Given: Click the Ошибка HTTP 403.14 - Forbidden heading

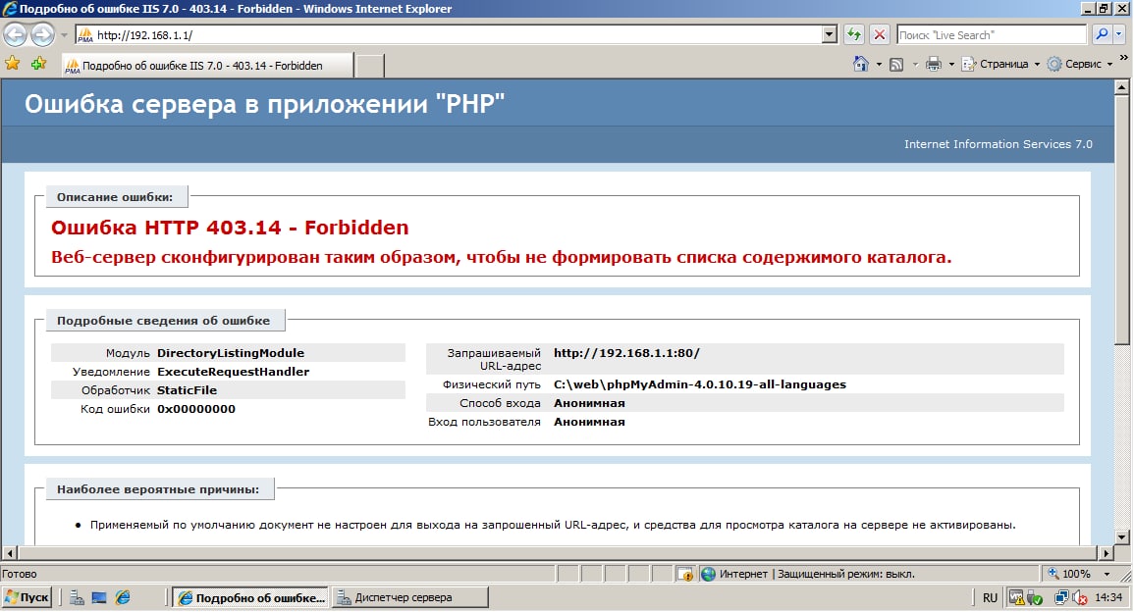Looking at the screenshot, I should (x=230, y=227).
